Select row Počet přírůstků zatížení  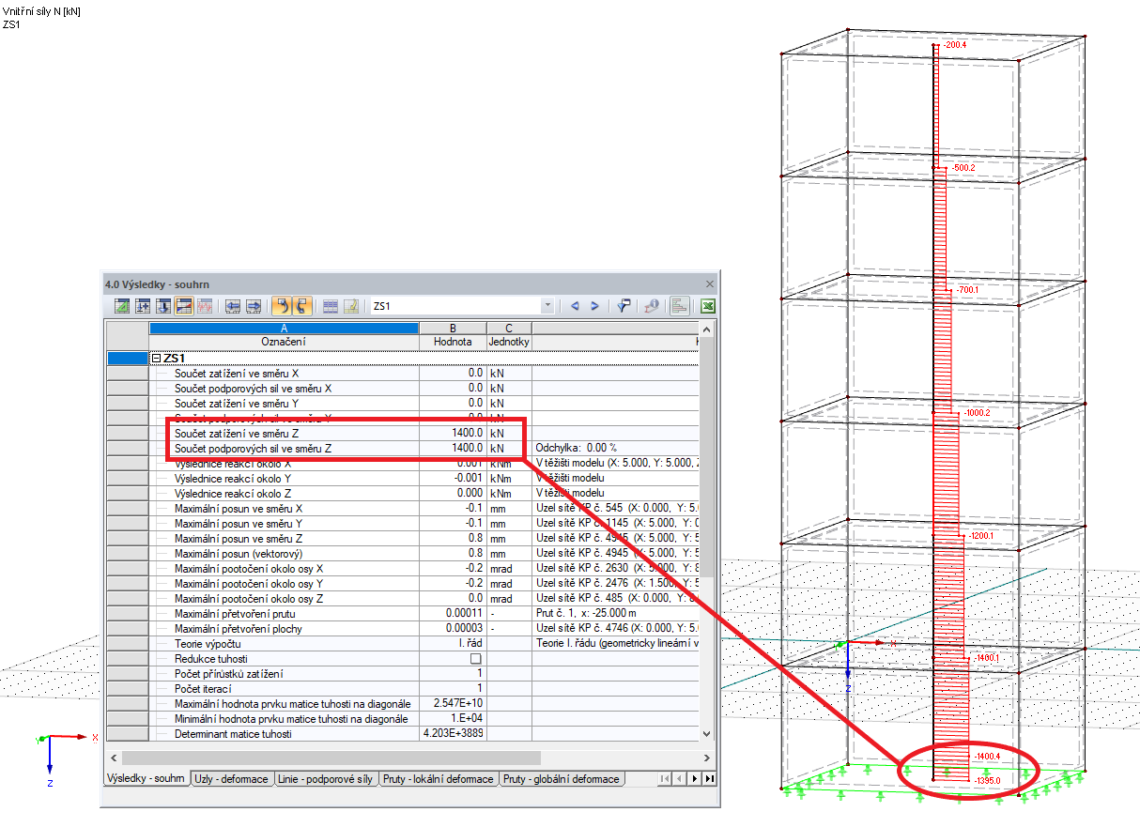pos(404,673)
